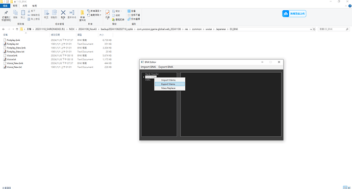
Task: Click the back arrow in Explorer
Action: [x=4, y=29]
